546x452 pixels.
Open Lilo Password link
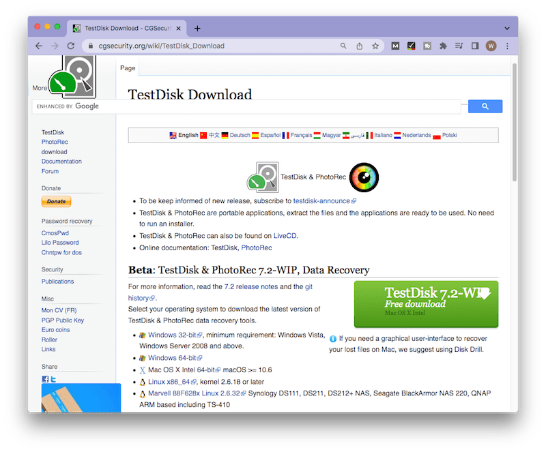coord(60,243)
